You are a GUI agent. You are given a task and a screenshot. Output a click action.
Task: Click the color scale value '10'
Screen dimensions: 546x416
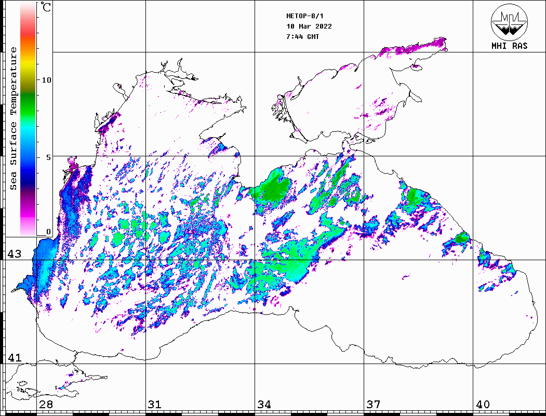pyautogui.click(x=46, y=80)
